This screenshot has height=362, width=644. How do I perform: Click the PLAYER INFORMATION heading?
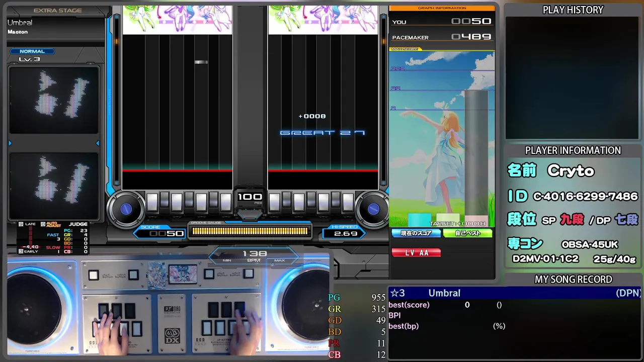coord(573,150)
